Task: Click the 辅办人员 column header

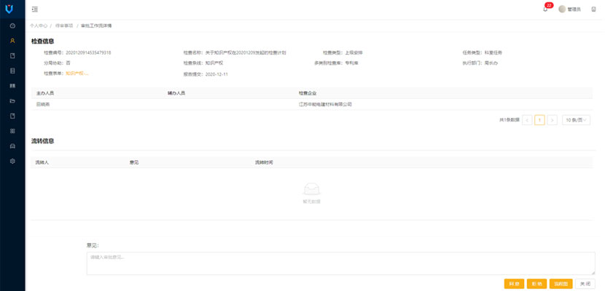Action: 176,93
